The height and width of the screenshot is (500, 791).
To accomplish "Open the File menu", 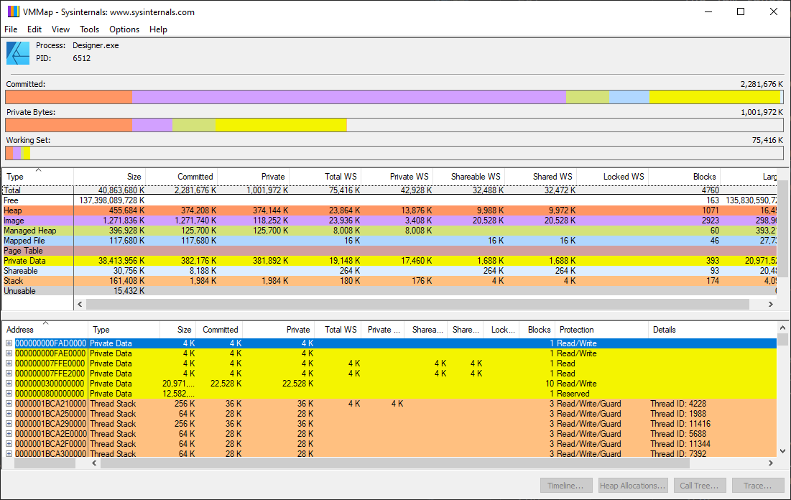I will tap(11, 29).
